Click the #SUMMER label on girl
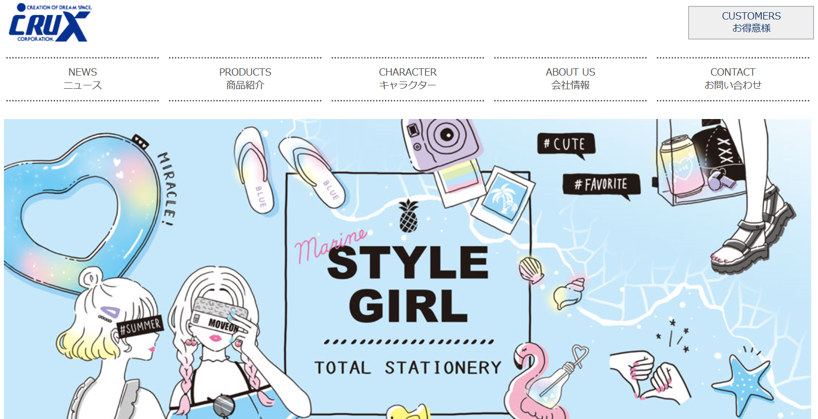The height and width of the screenshot is (419, 818). pyautogui.click(x=140, y=327)
